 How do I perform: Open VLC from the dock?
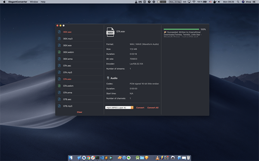pyautogui.click(x=158, y=158)
